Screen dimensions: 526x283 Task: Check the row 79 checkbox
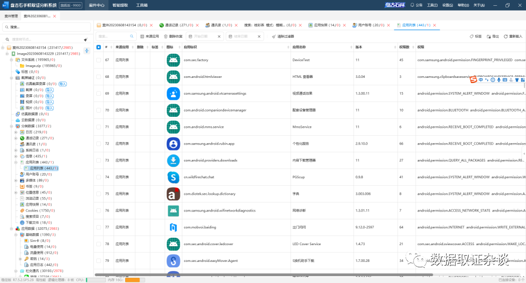tap(99, 260)
